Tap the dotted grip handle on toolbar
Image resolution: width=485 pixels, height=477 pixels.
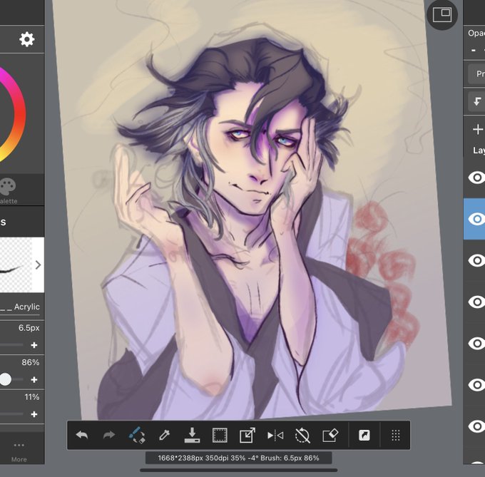pos(396,435)
